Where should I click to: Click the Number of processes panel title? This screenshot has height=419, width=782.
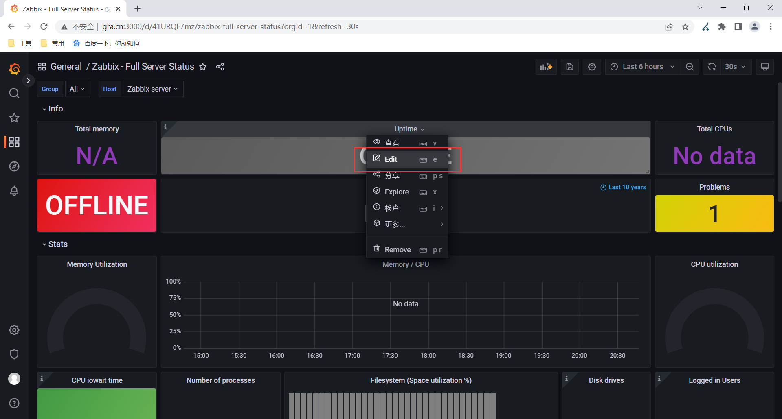click(x=221, y=380)
